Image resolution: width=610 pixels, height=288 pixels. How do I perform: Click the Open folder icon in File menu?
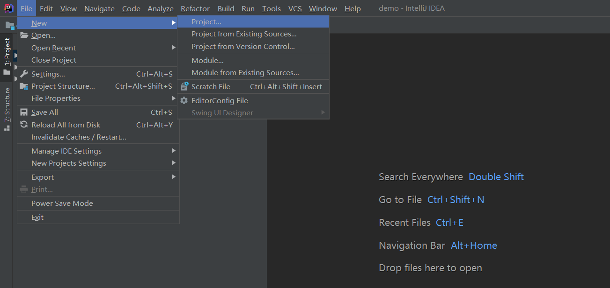pyautogui.click(x=24, y=35)
